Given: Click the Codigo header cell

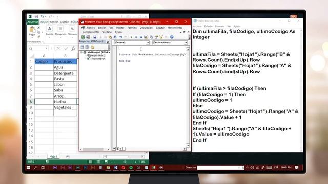Looking at the screenshot, I should pyautogui.click(x=44, y=62).
